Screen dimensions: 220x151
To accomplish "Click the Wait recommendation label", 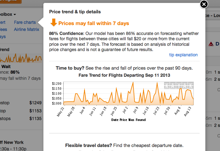I will pyautogui.click(x=6, y=67).
